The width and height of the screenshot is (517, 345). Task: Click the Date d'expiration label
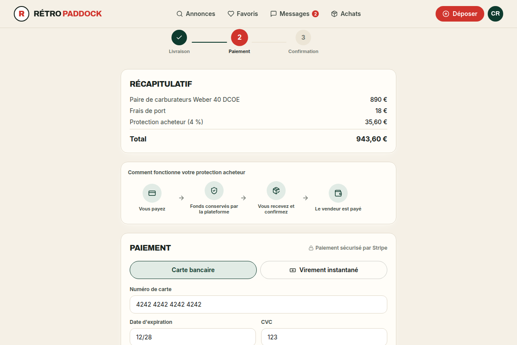point(151,322)
